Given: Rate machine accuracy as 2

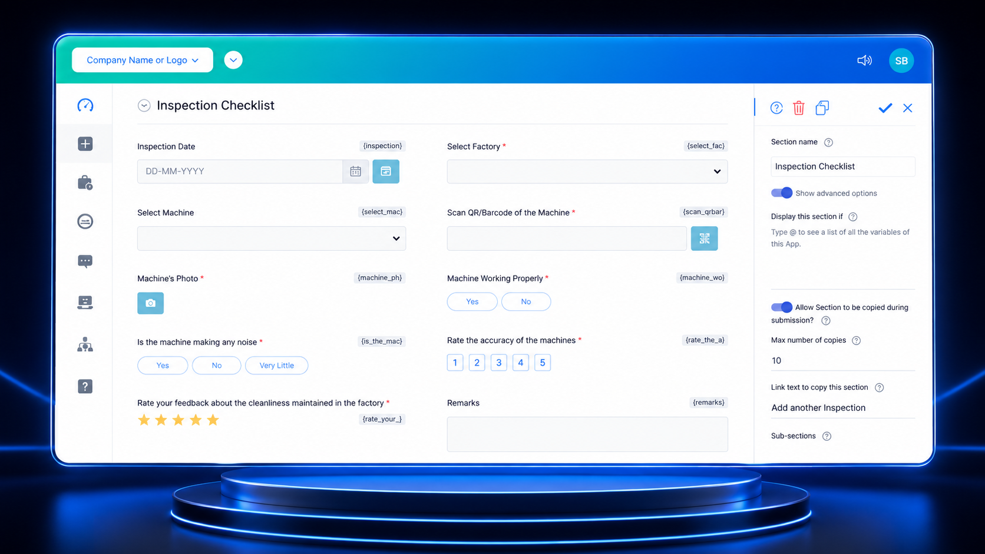Looking at the screenshot, I should click(477, 363).
